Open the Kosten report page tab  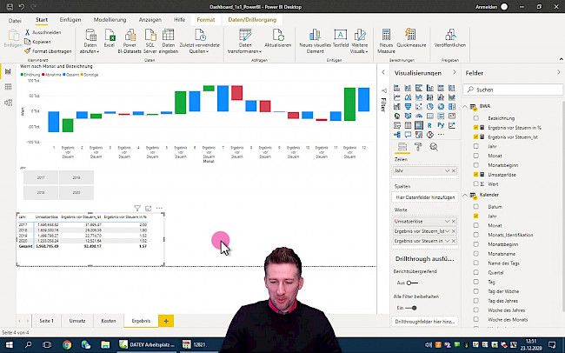[108, 321]
